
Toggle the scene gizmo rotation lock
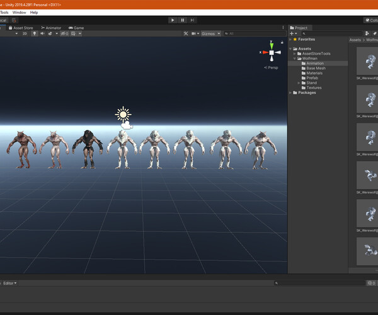pyautogui.click(x=282, y=42)
